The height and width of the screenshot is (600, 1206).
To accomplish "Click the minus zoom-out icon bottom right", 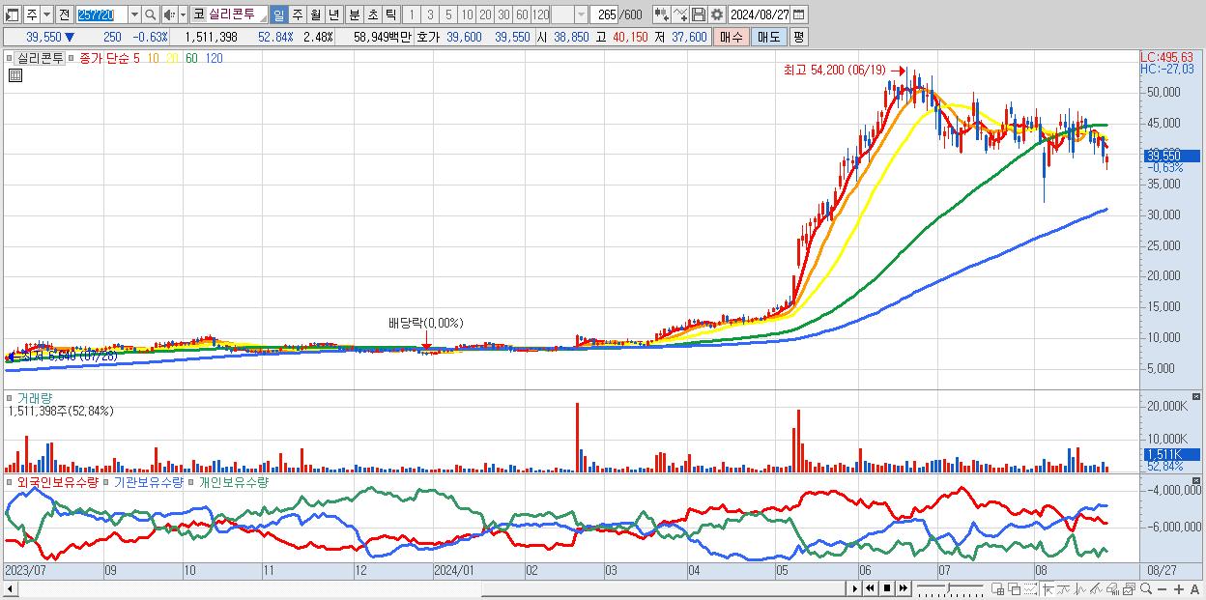I will pos(1162,588).
